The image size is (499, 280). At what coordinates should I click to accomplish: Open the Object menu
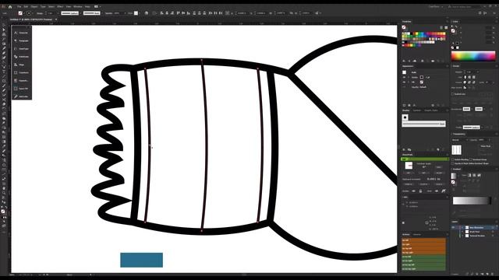click(x=34, y=6)
